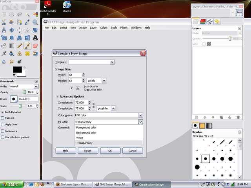Viewport: 251px width, 188px height.
Task: Select the Clone stamp tool
Action: coord(20,54)
